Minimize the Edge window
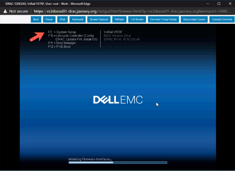Viewport: 235px width, 171px height. point(207,3)
